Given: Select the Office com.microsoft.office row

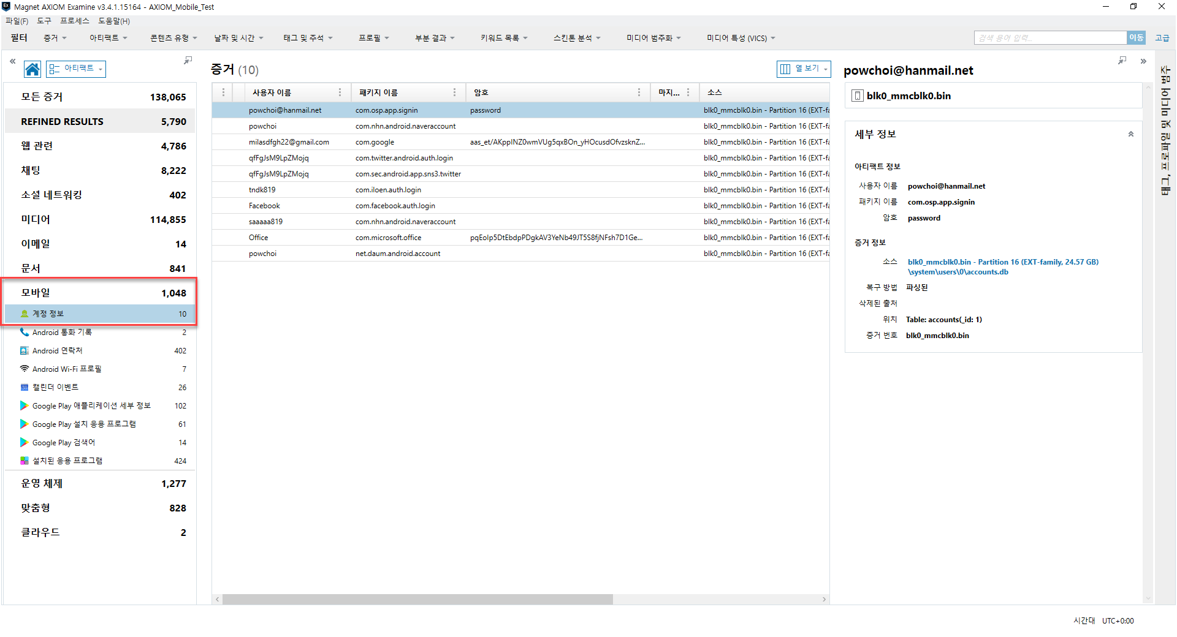Looking at the screenshot, I should point(520,238).
